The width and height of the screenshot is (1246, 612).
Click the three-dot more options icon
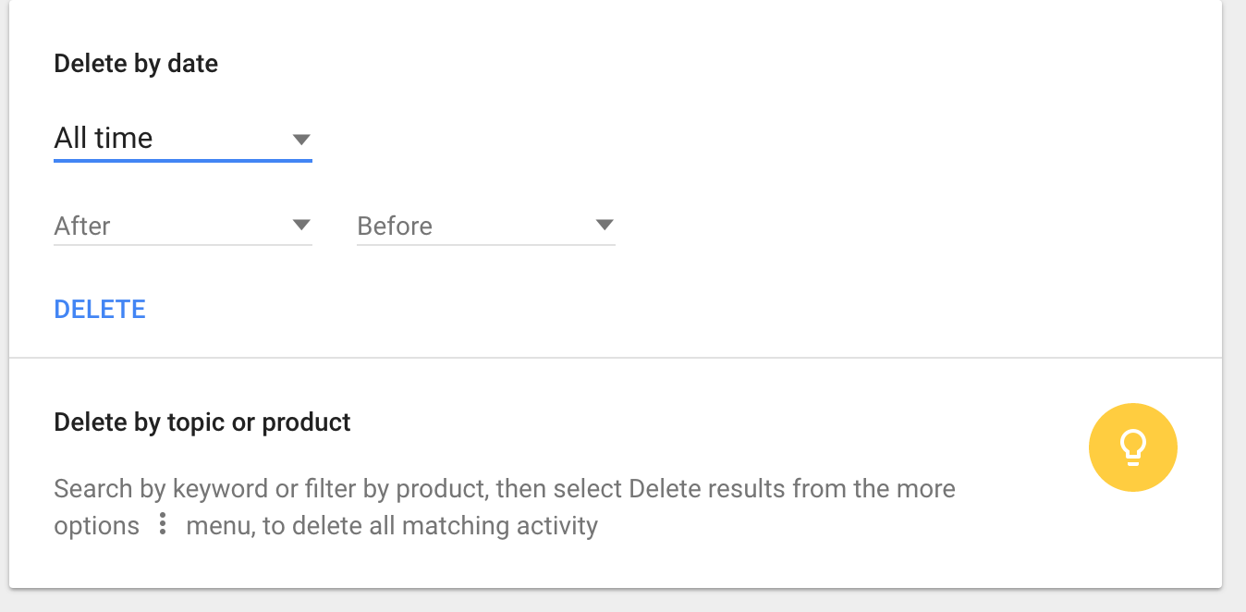click(x=162, y=525)
